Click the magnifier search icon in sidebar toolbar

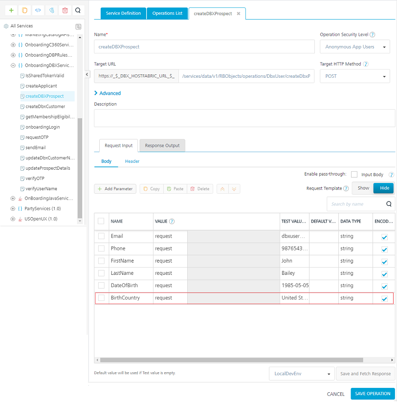(x=78, y=10)
